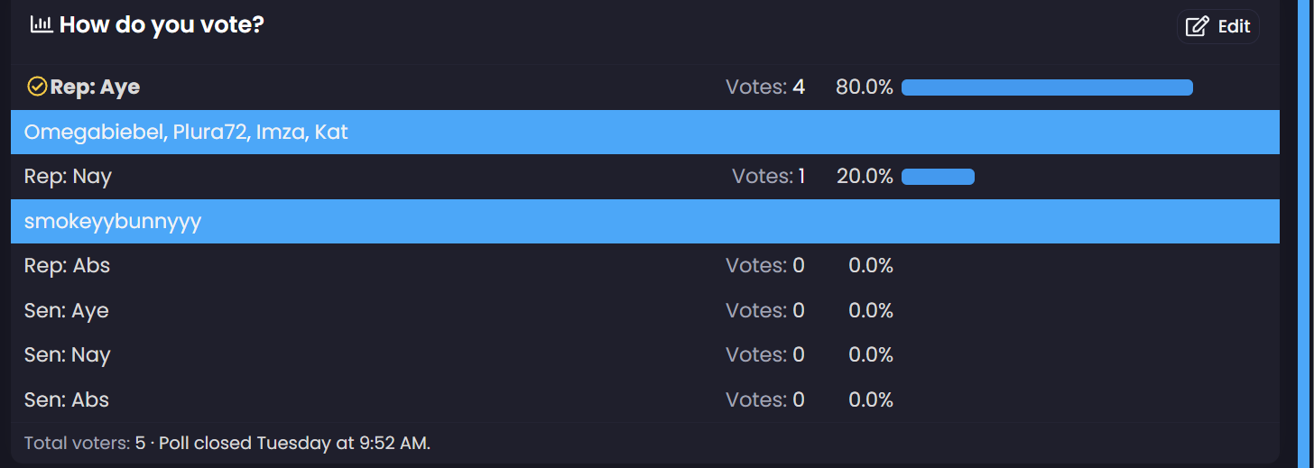Click the How do you vote? title

coord(162,24)
